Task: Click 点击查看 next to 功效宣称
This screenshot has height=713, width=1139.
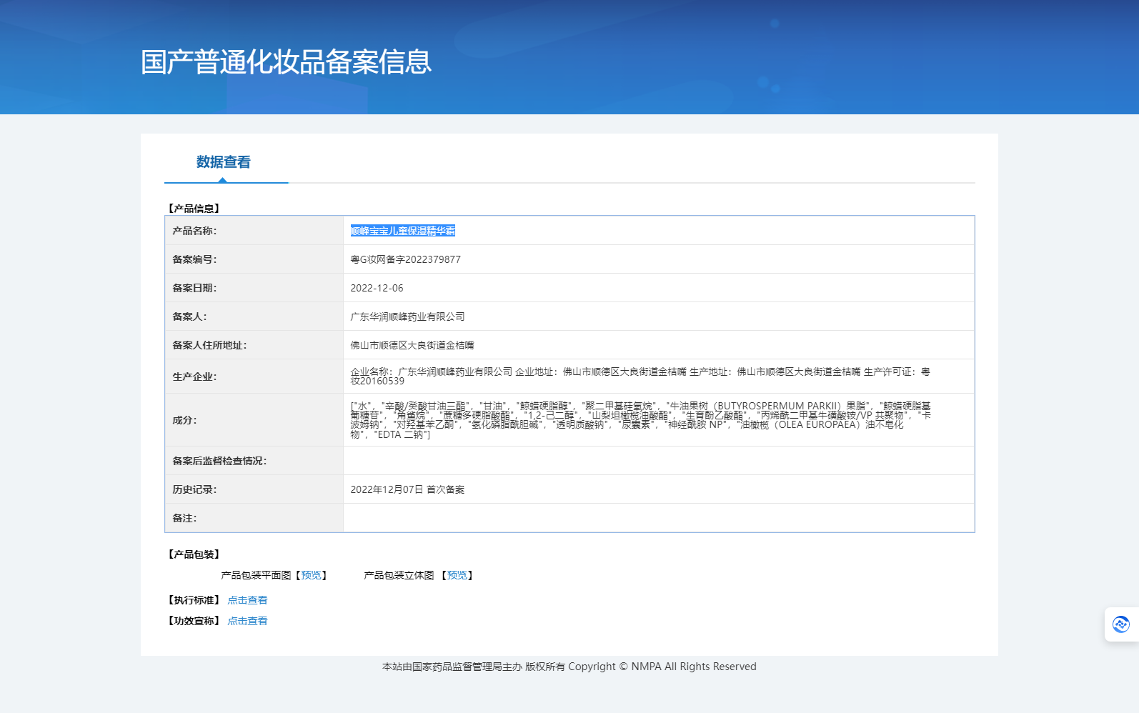Action: pyautogui.click(x=247, y=621)
